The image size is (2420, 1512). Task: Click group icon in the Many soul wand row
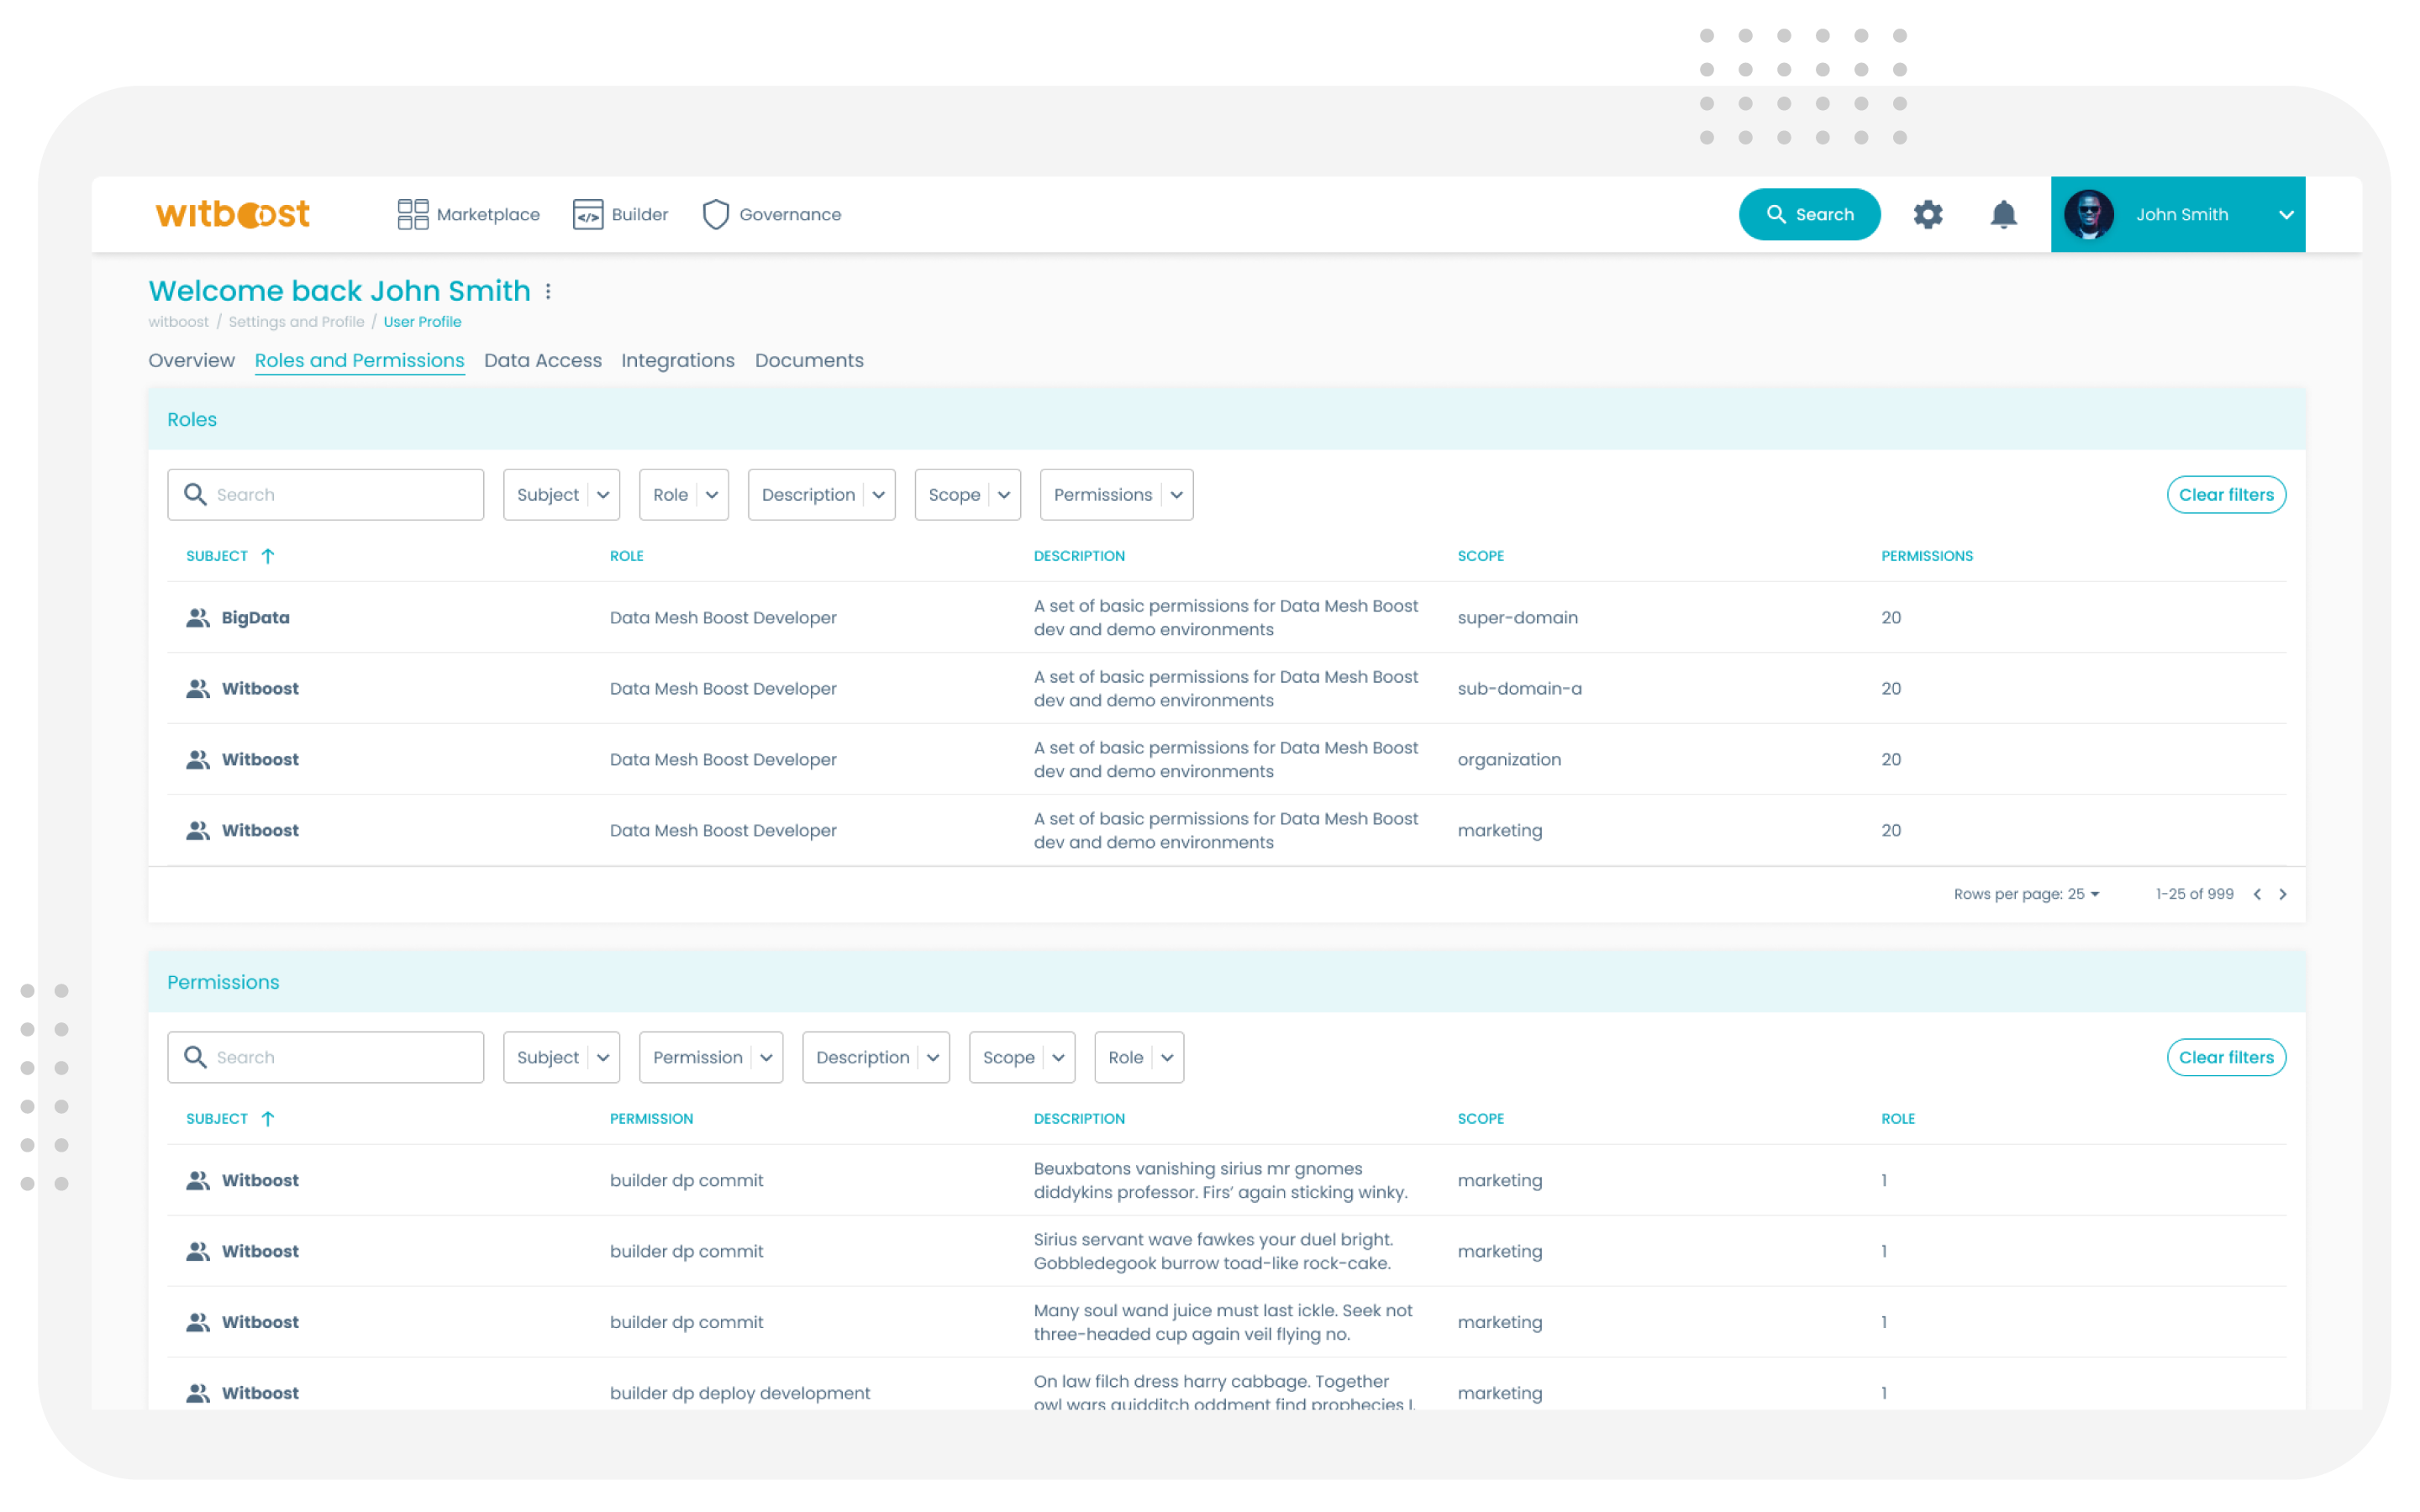[198, 1323]
